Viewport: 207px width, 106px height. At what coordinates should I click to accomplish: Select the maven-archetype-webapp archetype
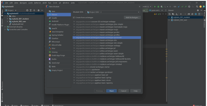point(107,45)
